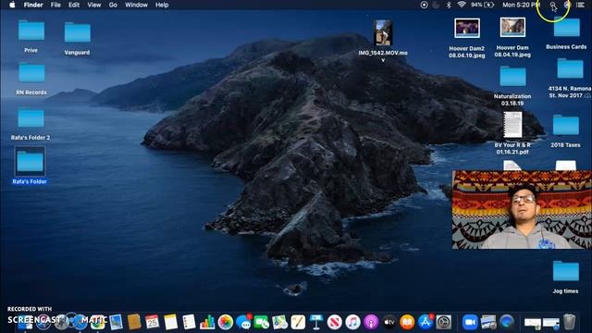
Task: Open Calendar in the Dock
Action: [x=153, y=322]
